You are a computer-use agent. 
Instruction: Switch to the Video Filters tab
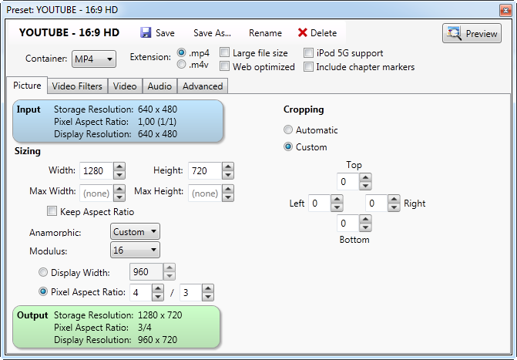pos(77,86)
